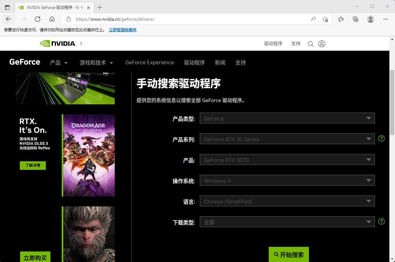Click the browser forward arrow
The height and width of the screenshot is (262, 395).
coord(23,19)
